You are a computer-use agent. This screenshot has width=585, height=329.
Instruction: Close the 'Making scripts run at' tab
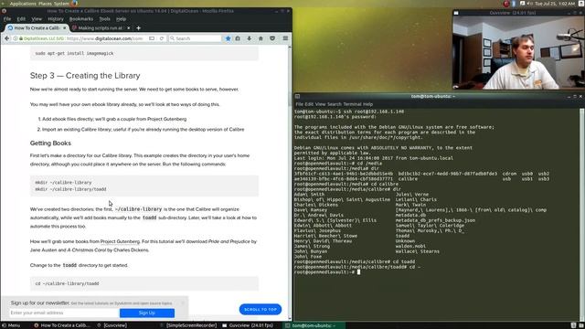pos(129,28)
